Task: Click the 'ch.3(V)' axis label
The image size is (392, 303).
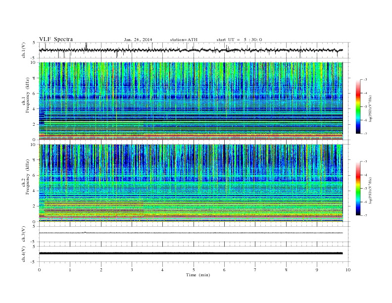Action: pyautogui.click(x=24, y=234)
